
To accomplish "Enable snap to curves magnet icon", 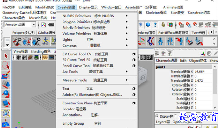I will click(x=188, y=25).
